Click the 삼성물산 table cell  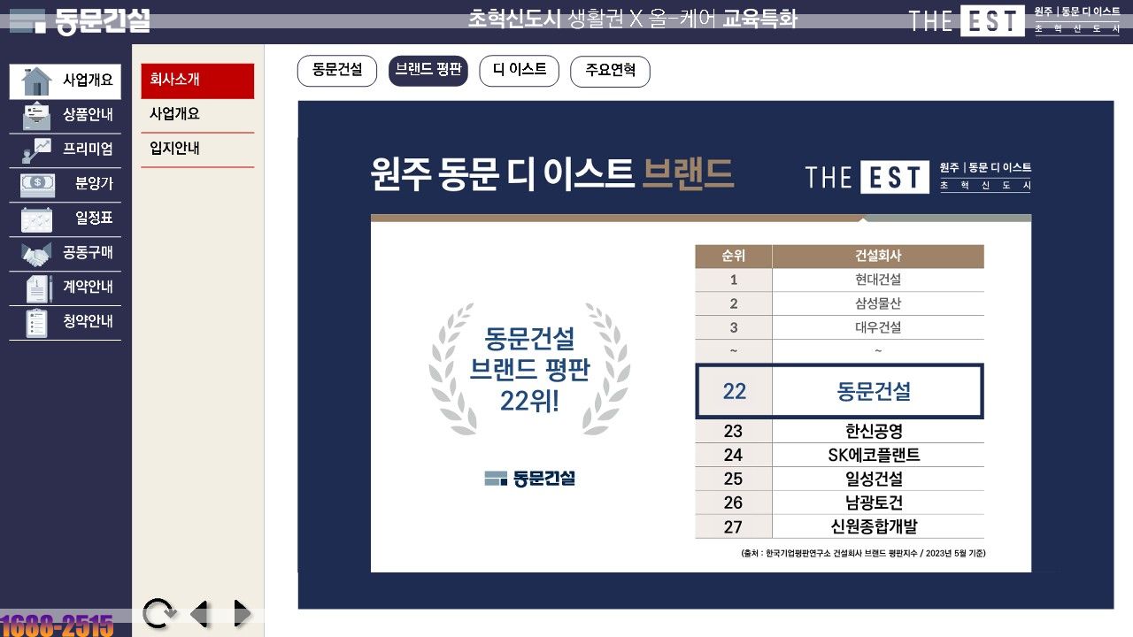(878, 303)
